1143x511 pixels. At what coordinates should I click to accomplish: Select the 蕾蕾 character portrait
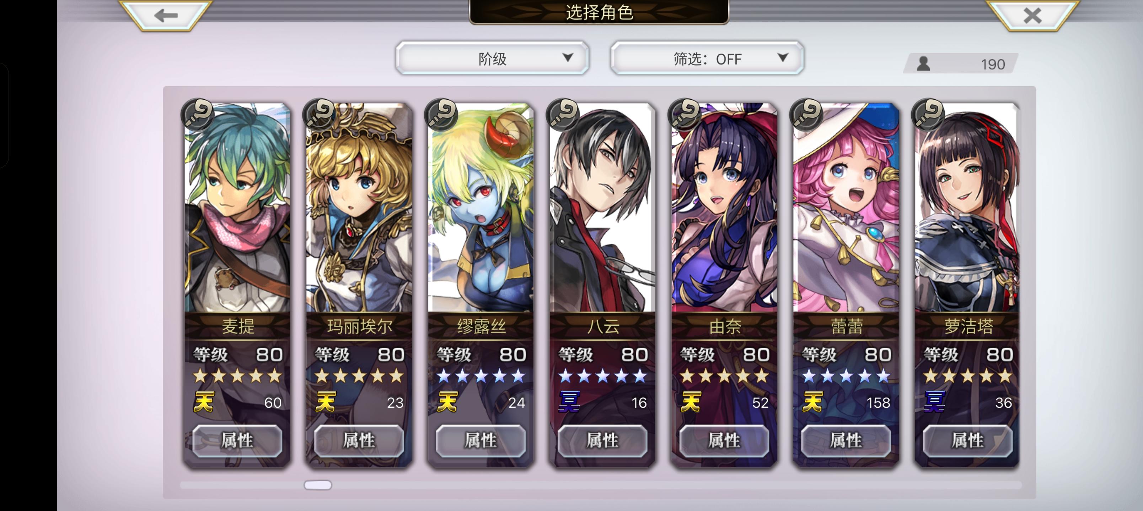point(846,207)
